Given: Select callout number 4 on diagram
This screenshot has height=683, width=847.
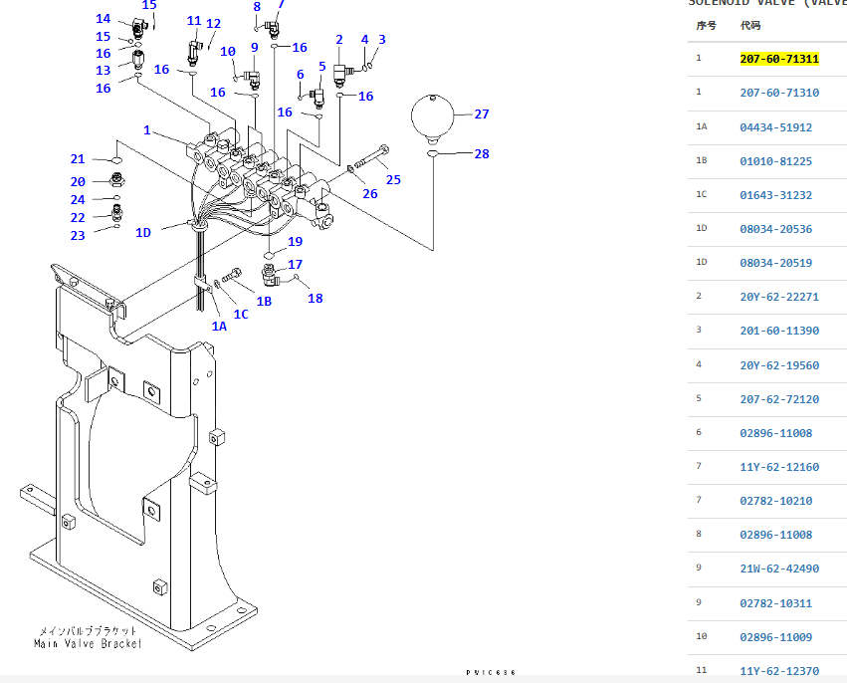Looking at the screenshot, I should (364, 40).
